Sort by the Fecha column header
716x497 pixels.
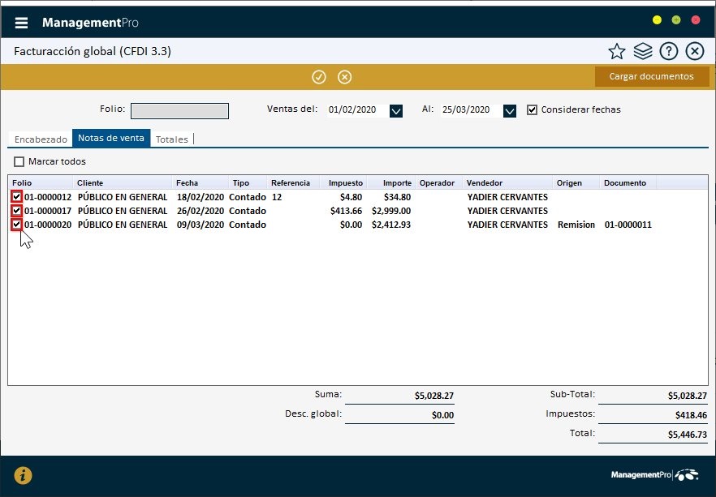[201, 183]
